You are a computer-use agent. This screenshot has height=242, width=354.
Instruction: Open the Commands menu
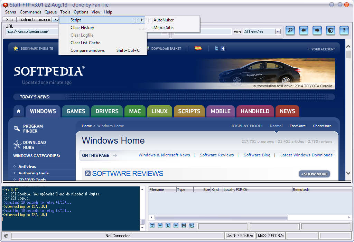click(x=30, y=12)
